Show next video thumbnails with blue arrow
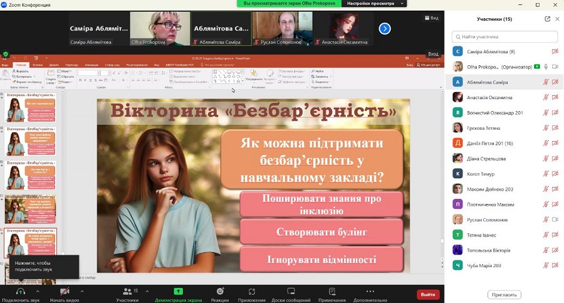 tap(385, 28)
